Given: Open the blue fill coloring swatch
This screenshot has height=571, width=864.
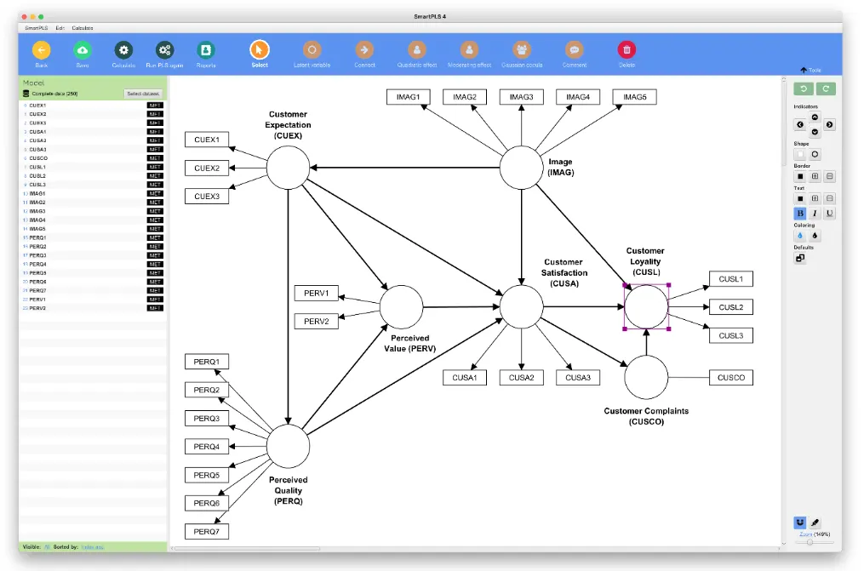Looking at the screenshot, I should [798, 236].
